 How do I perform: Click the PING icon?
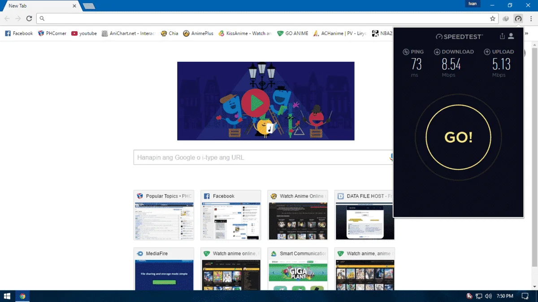tap(406, 52)
